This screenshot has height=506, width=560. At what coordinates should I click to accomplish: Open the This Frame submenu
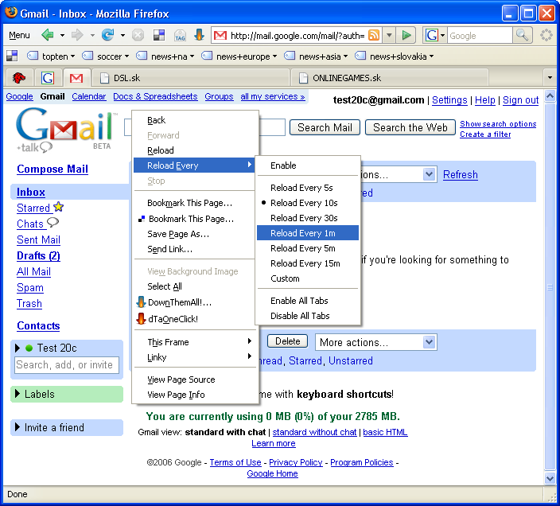click(x=196, y=342)
